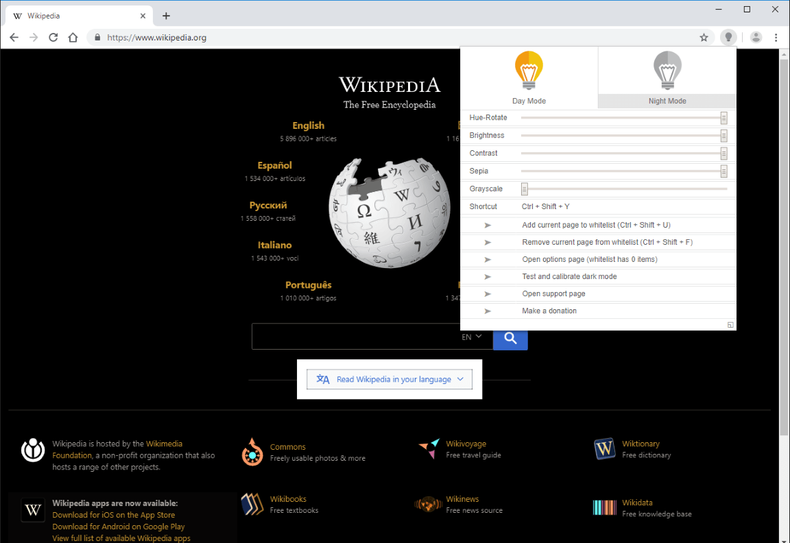Bookmark this page with the star icon

[x=704, y=37]
